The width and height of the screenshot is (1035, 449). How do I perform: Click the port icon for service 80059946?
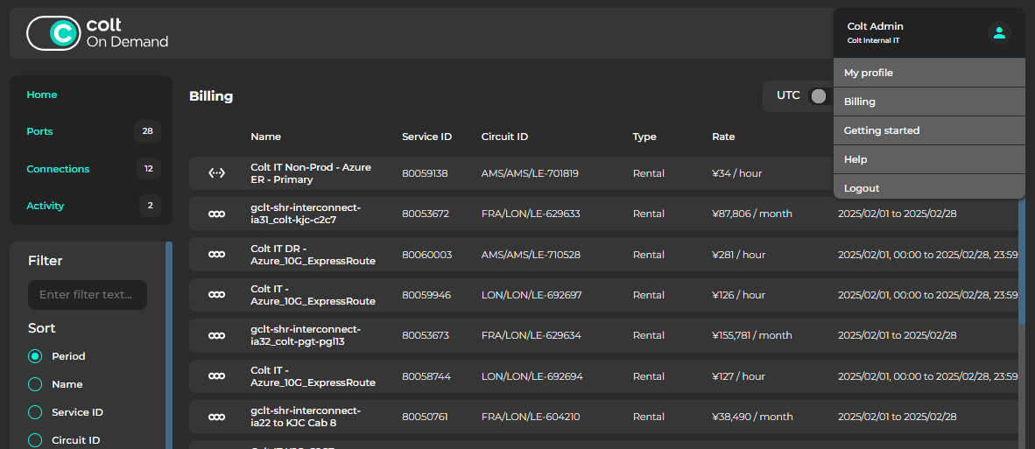coord(216,295)
